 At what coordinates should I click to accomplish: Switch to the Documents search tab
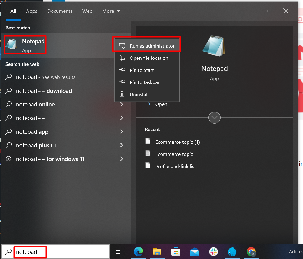60,11
